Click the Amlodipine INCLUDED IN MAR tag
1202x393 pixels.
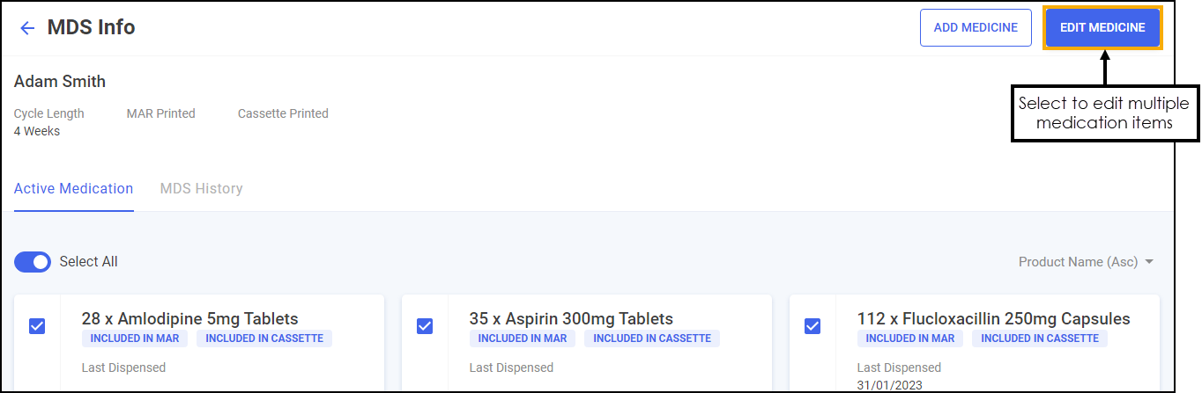[x=135, y=338]
